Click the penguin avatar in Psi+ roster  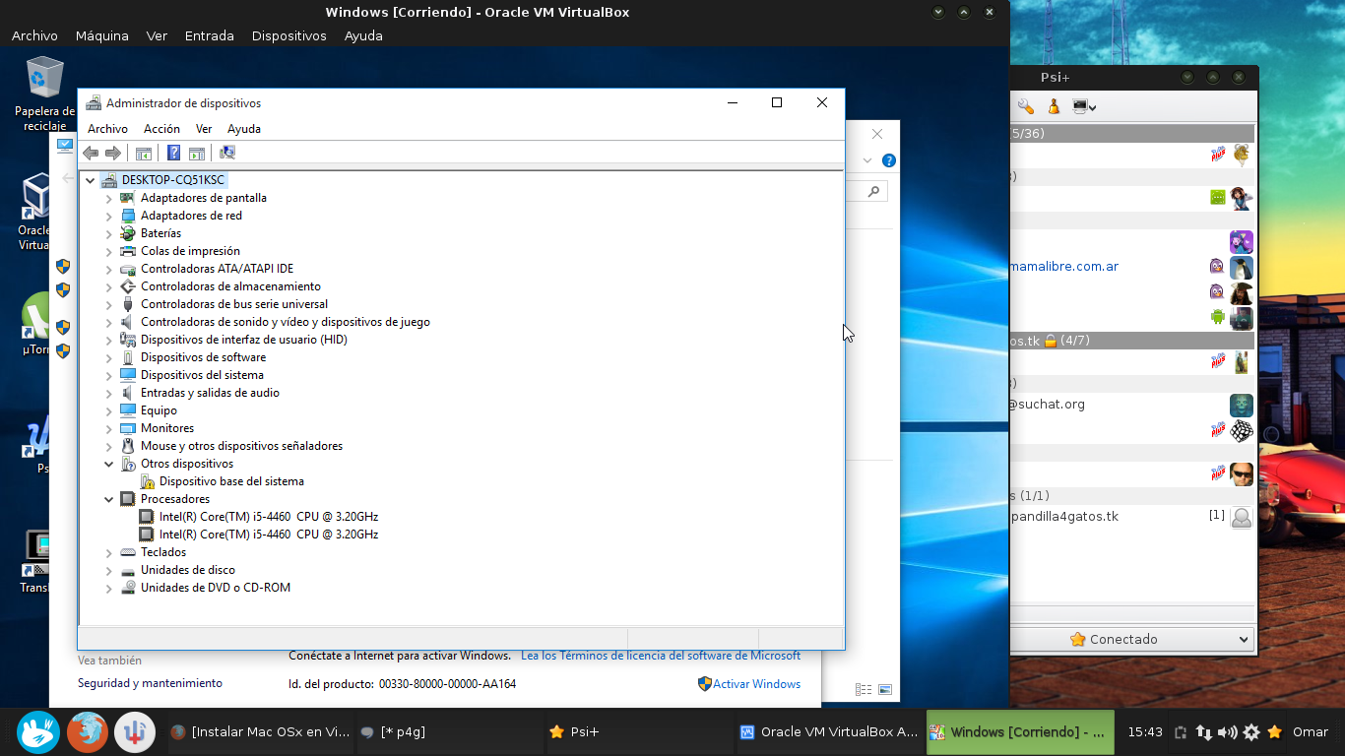1242,268
